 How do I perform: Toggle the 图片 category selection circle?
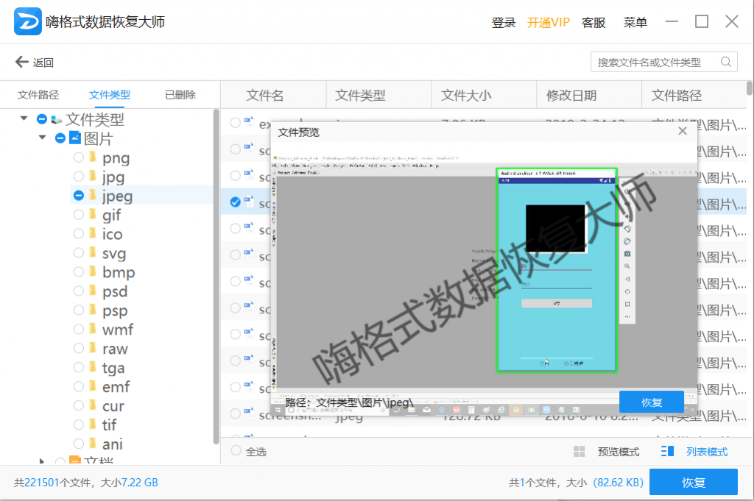(60, 138)
